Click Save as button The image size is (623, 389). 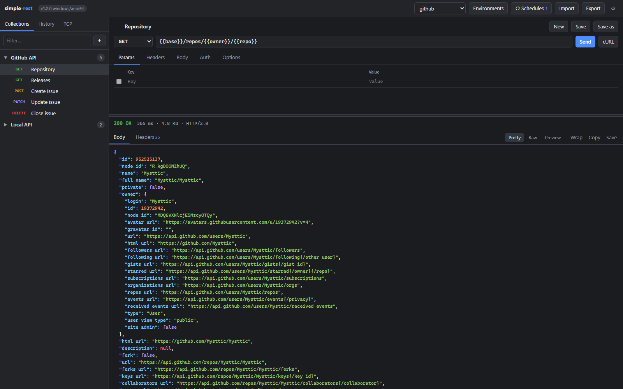coord(606,26)
